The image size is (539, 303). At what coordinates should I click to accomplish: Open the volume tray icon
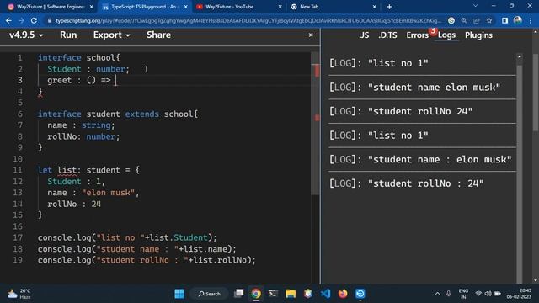[488, 294]
